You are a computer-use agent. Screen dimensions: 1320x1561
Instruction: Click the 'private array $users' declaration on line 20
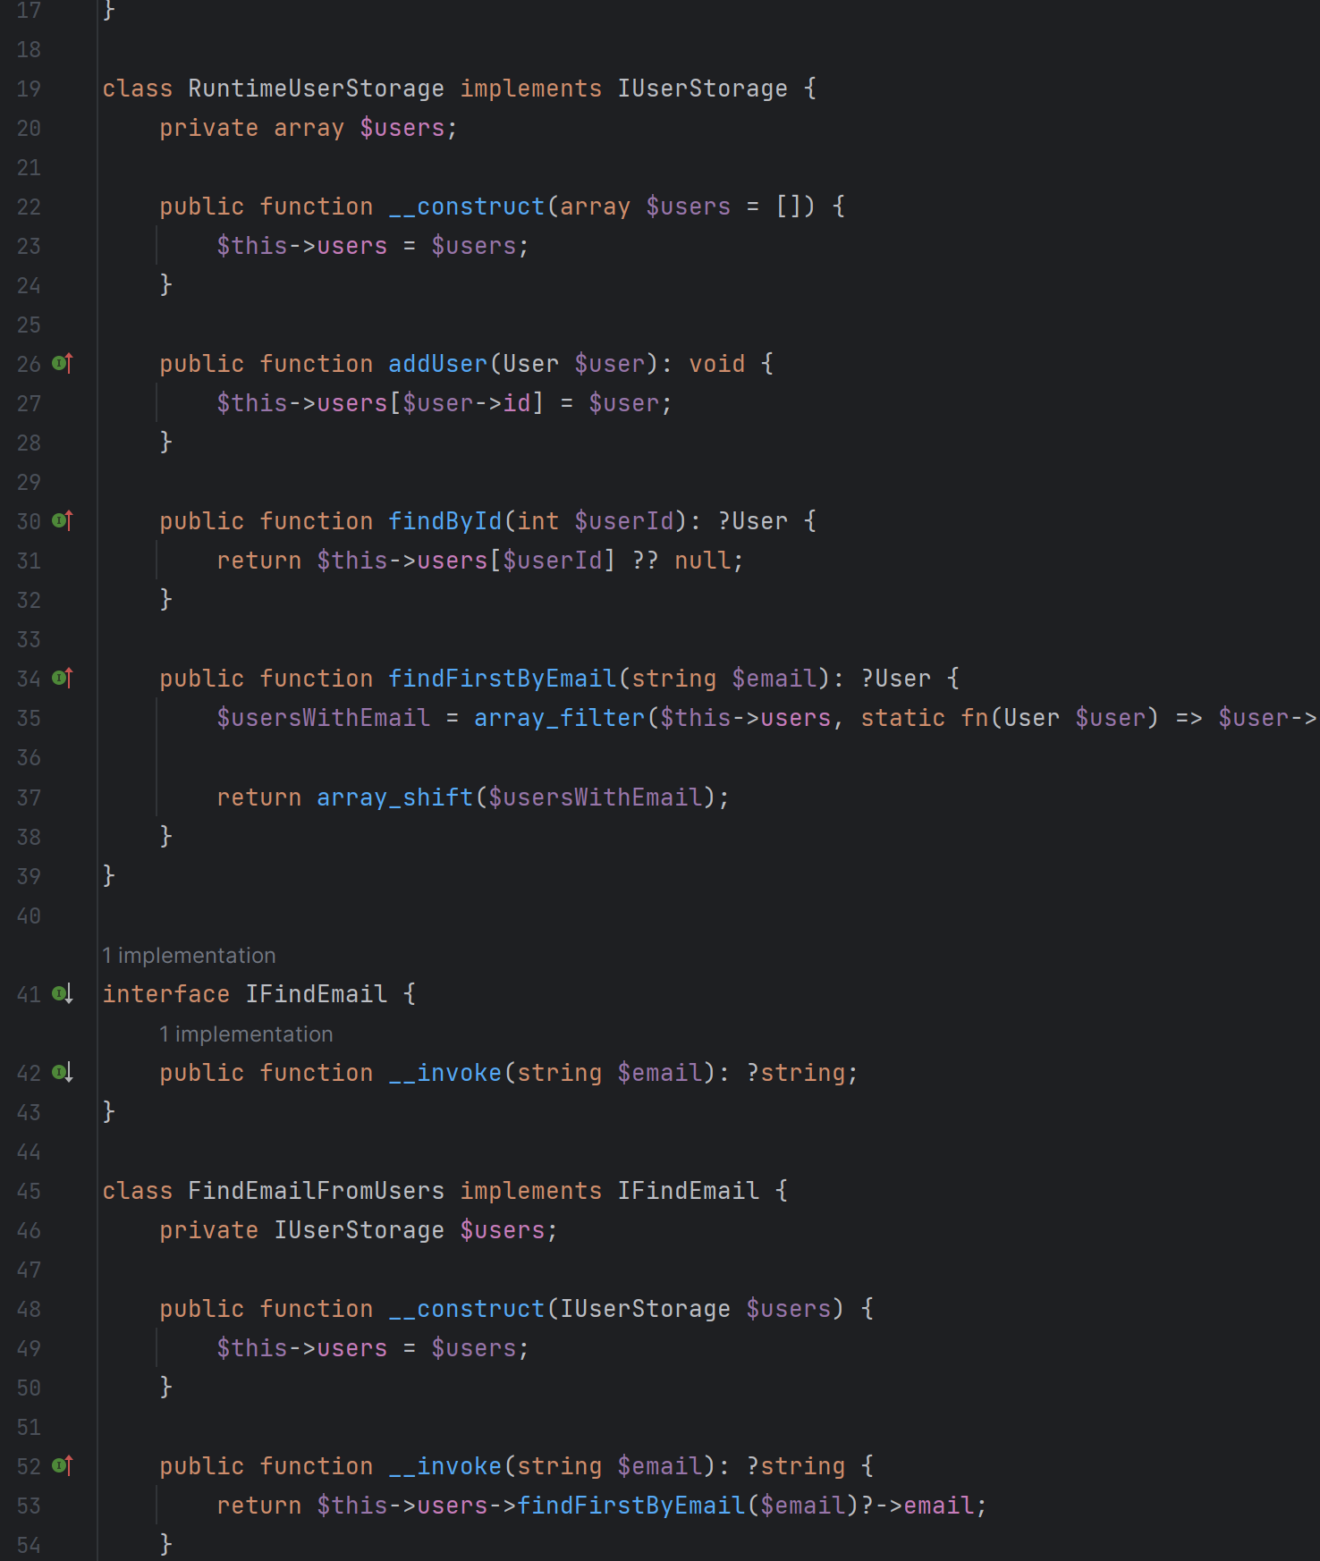[309, 128]
